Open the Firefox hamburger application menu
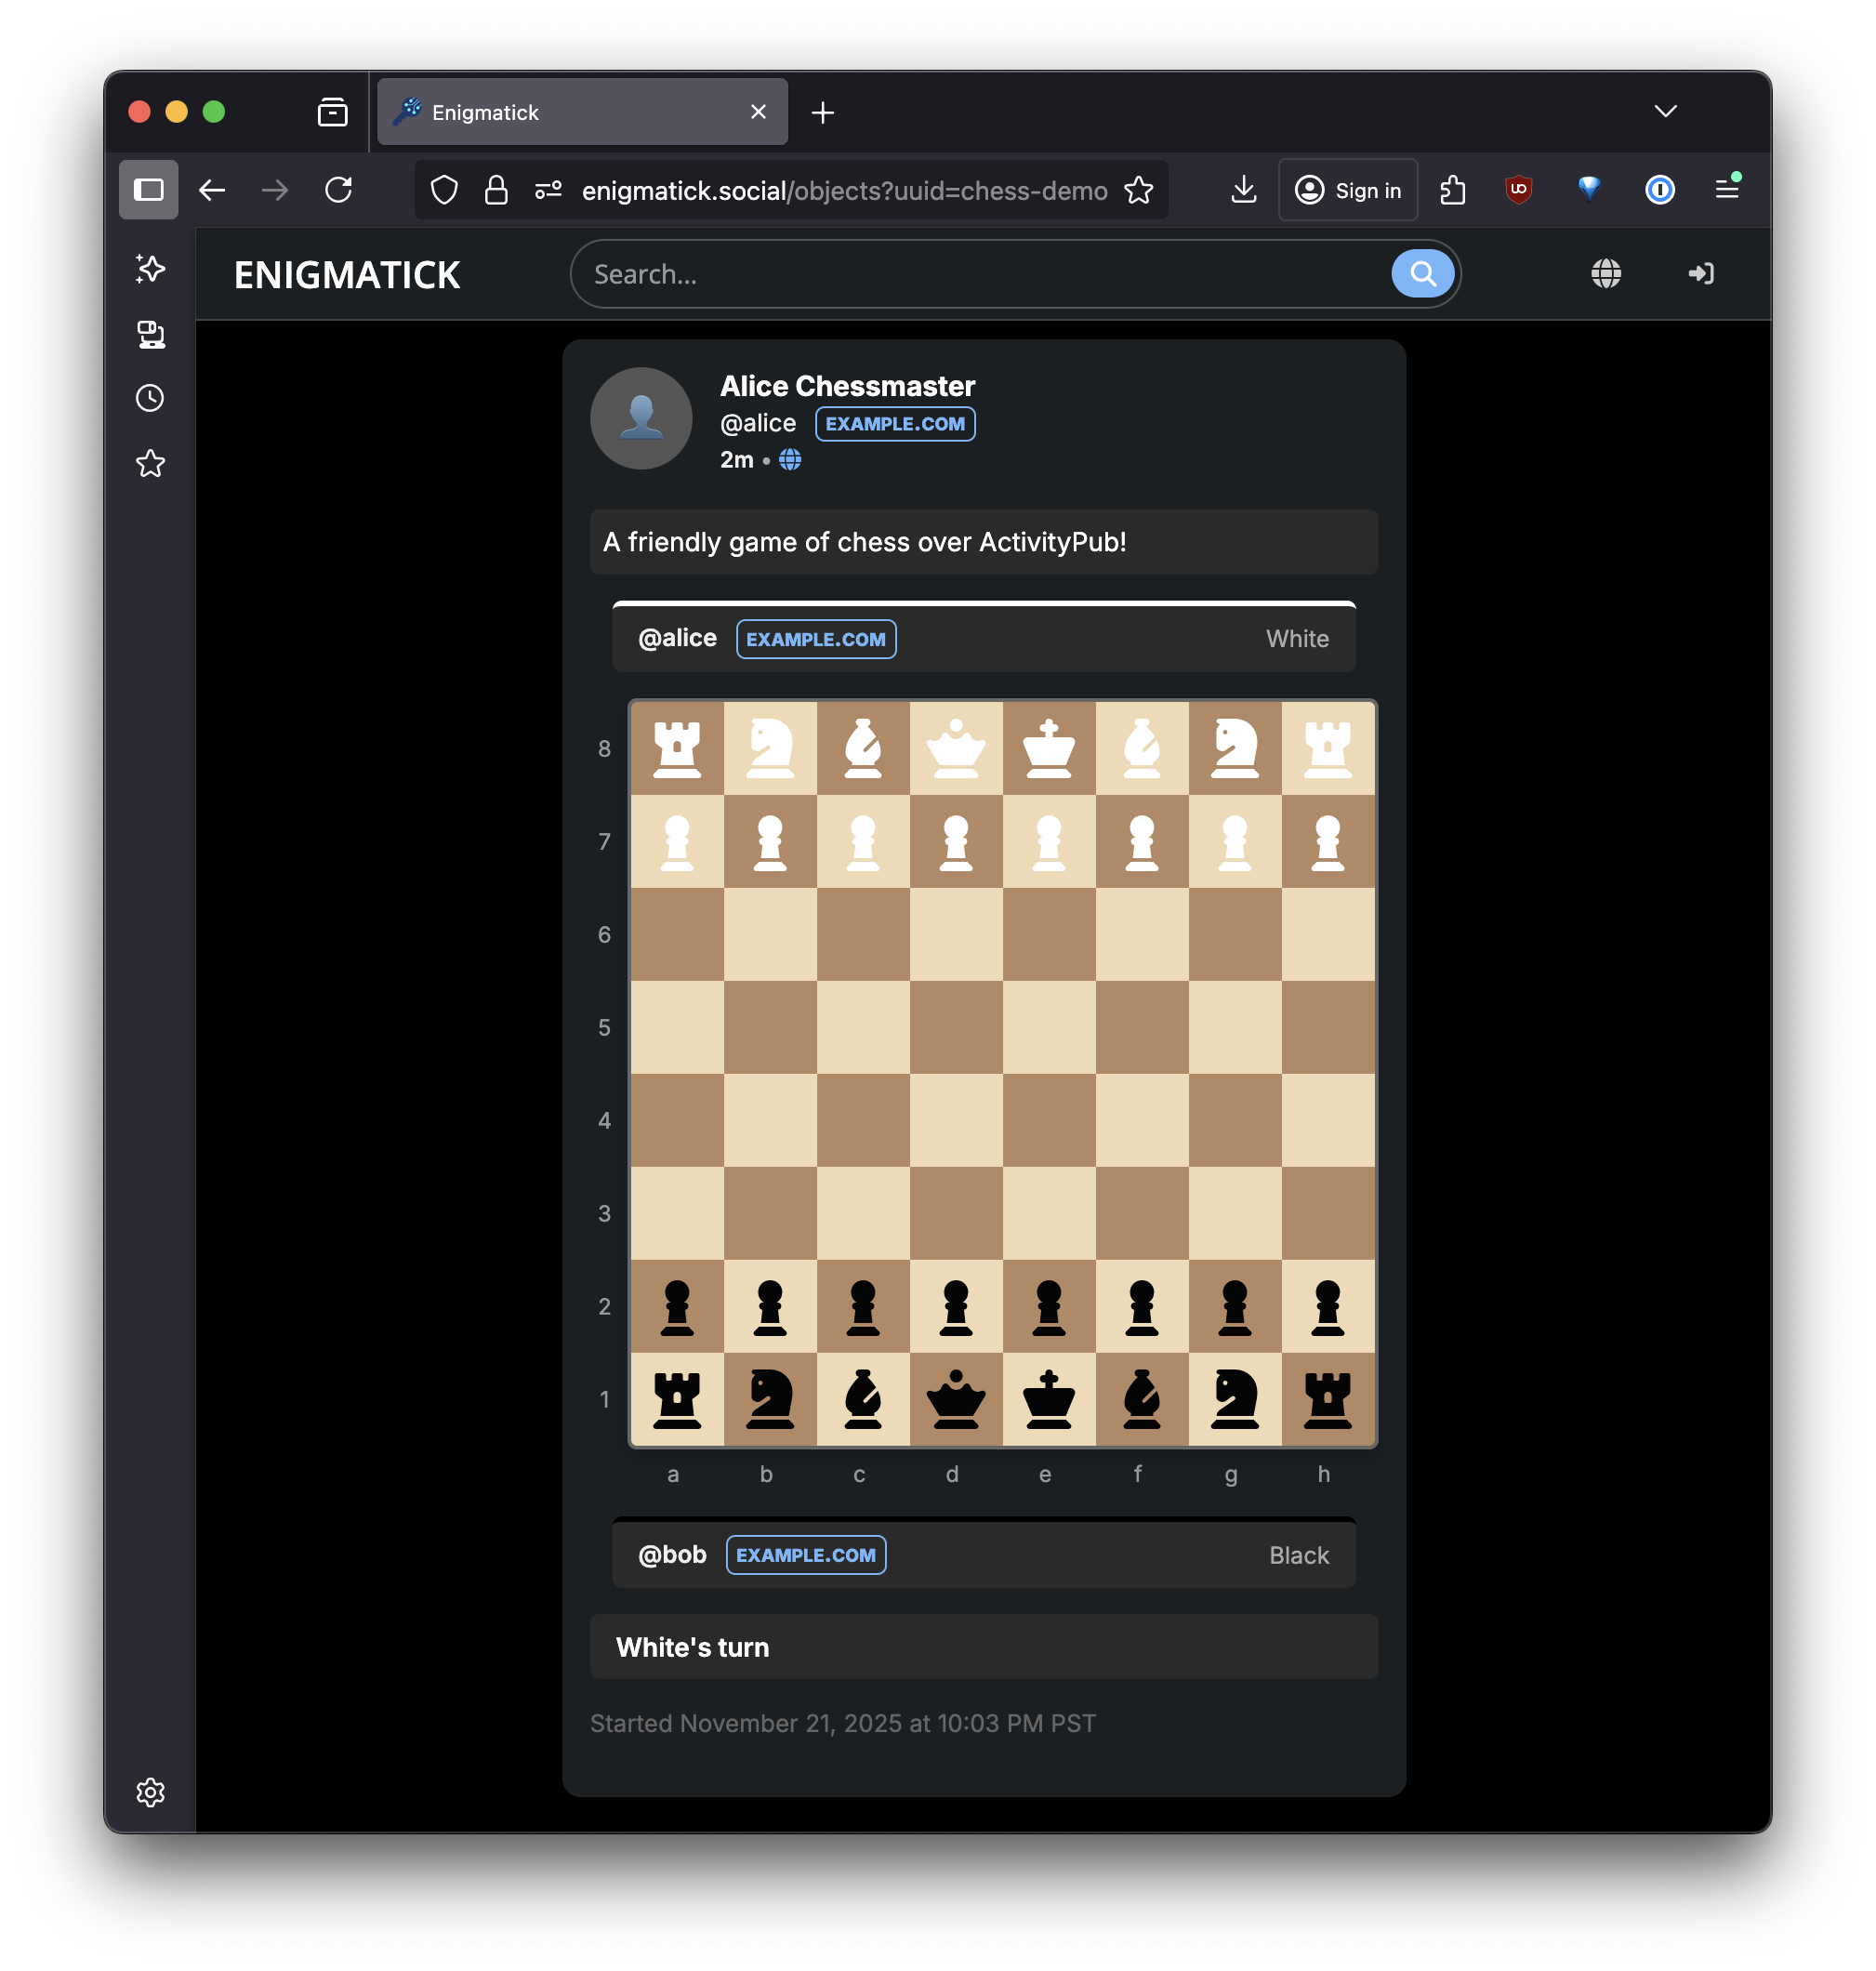 1727,189
